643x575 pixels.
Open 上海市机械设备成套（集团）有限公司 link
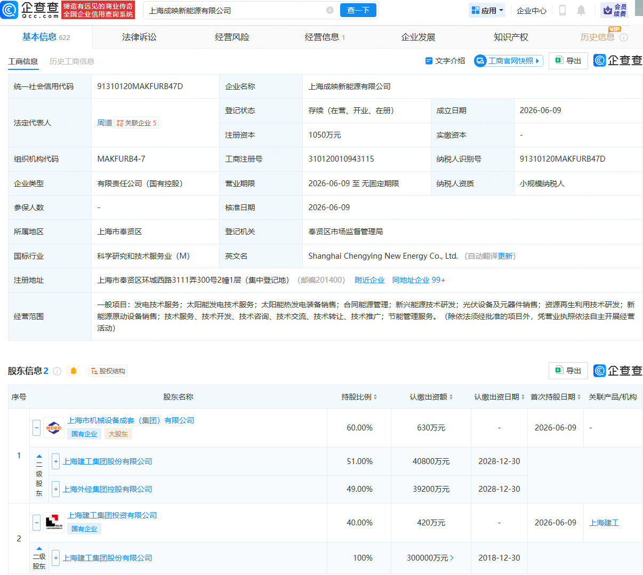coord(131,420)
